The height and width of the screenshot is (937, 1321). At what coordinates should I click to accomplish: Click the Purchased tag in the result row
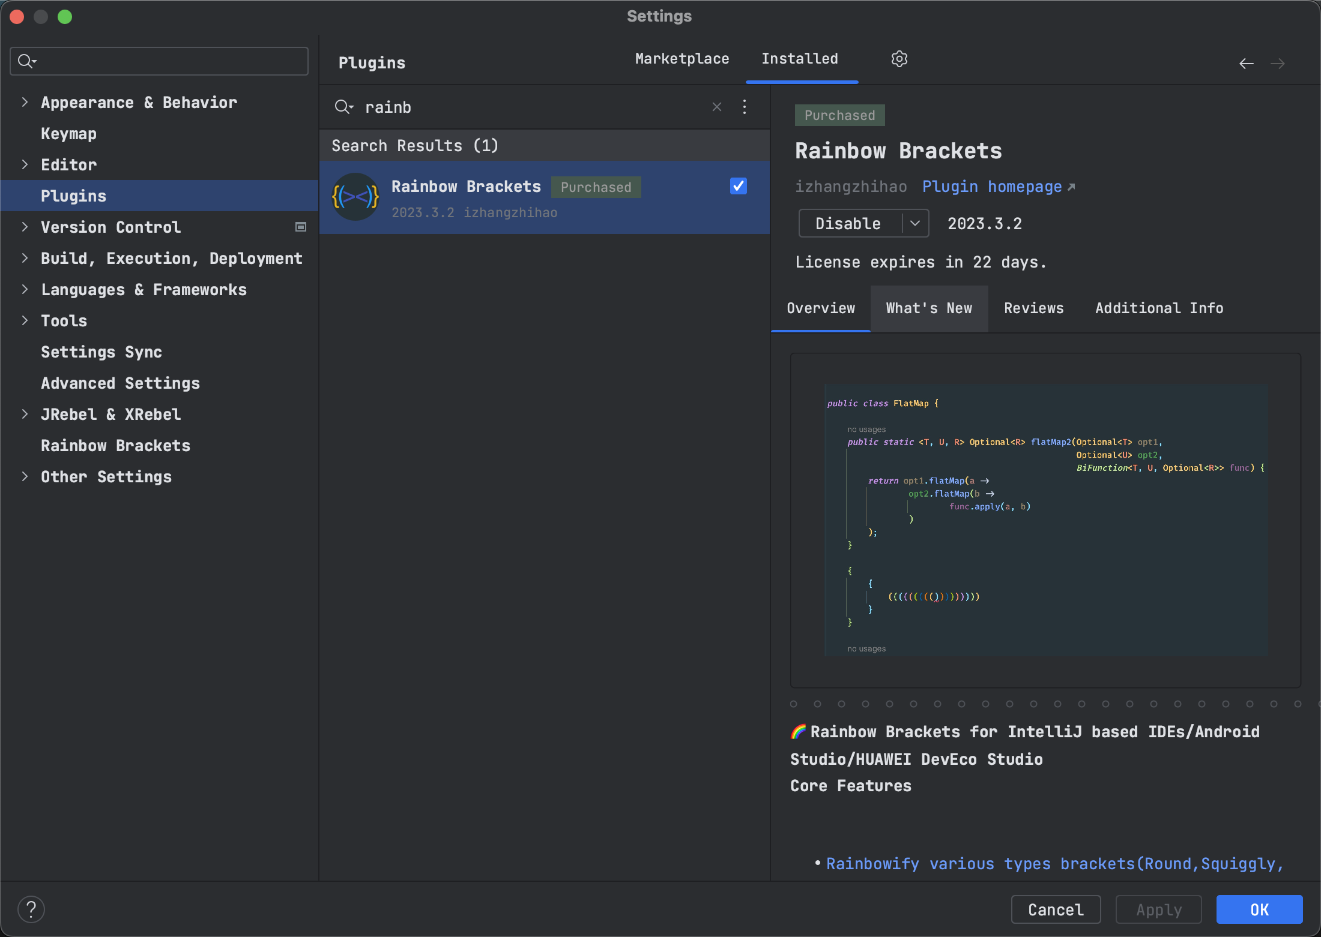click(x=596, y=187)
